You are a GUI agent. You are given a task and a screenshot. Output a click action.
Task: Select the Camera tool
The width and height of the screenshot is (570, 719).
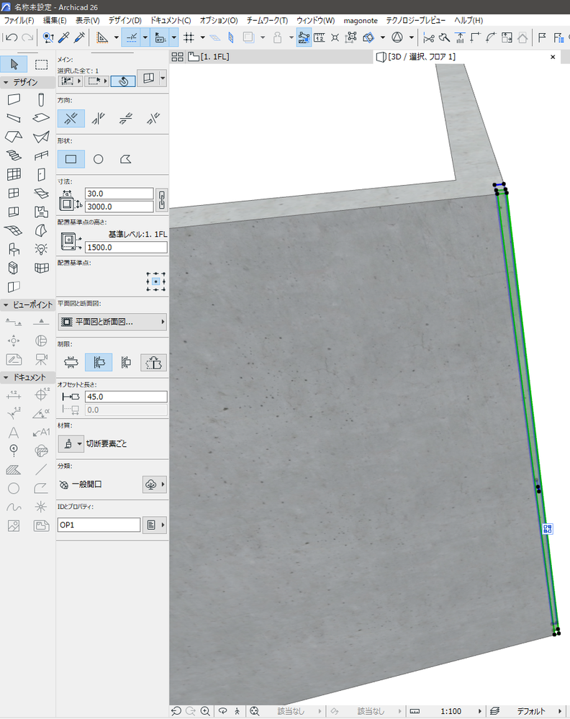(41, 359)
